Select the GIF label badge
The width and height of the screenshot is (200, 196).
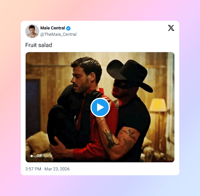pyautogui.click(x=39, y=156)
